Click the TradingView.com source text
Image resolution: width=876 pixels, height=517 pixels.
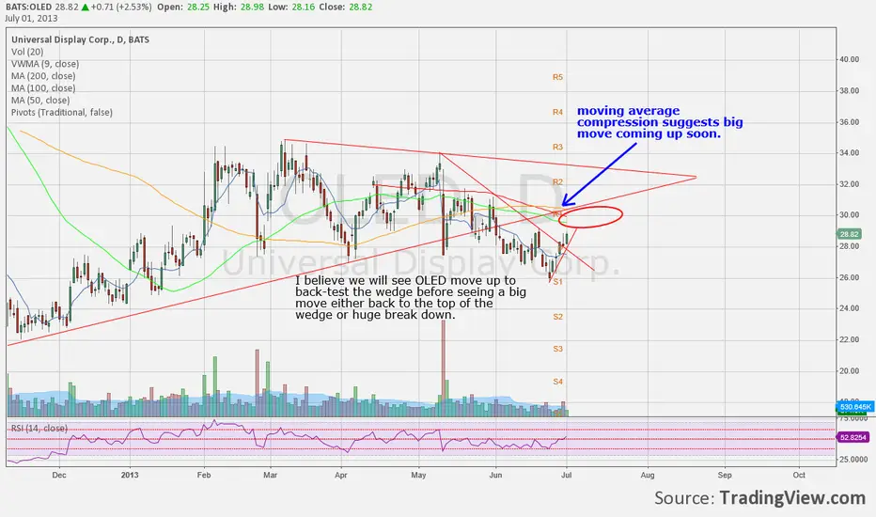click(x=792, y=497)
